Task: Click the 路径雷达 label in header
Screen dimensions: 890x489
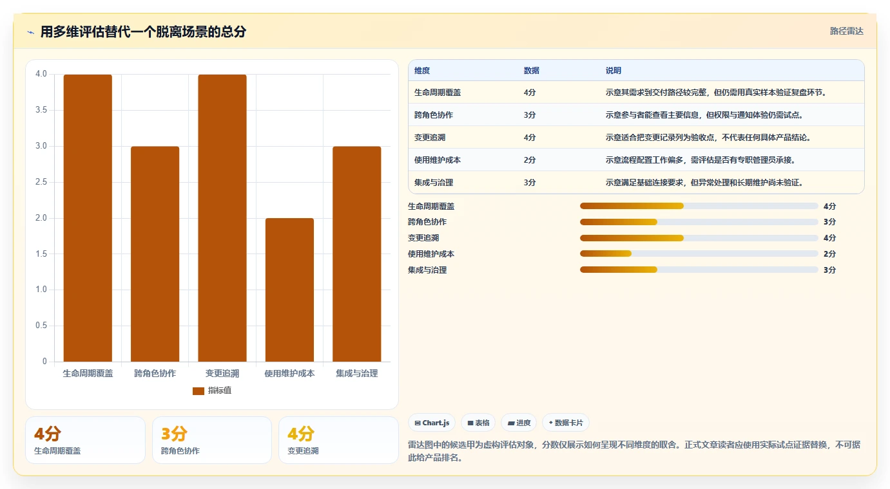Action: [x=846, y=31]
